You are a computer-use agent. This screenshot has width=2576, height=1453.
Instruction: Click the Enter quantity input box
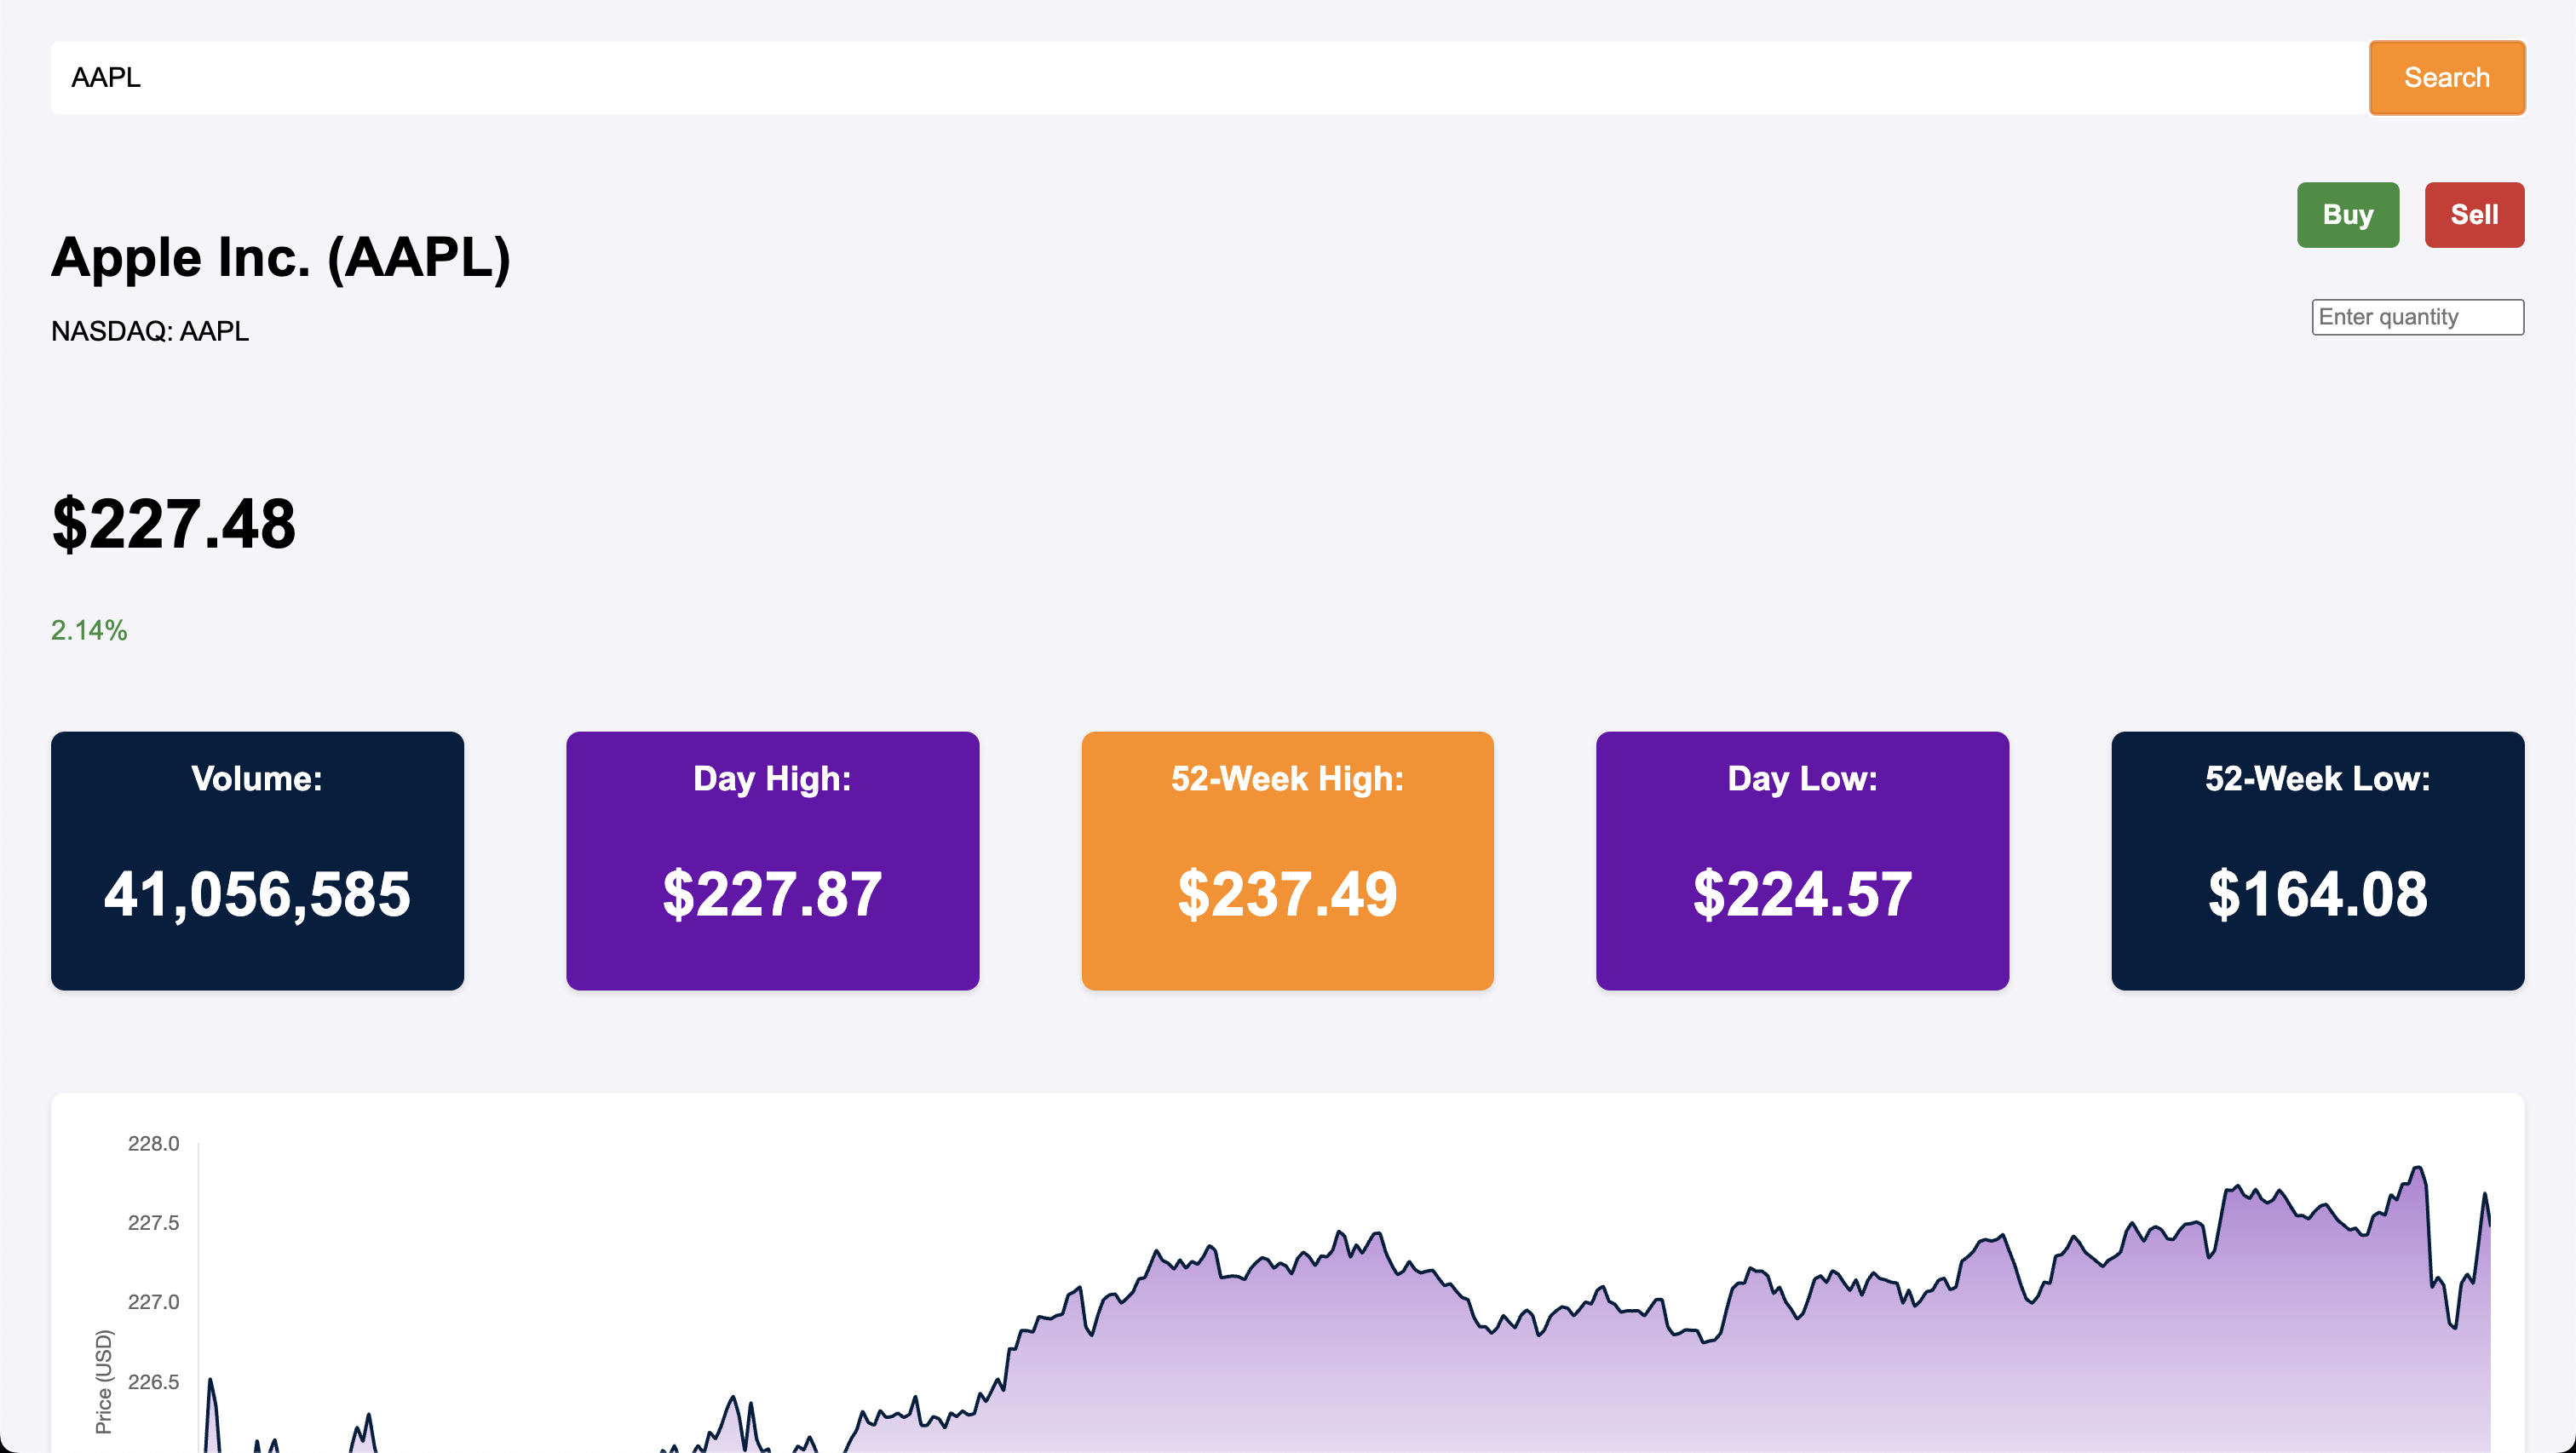2416,317
